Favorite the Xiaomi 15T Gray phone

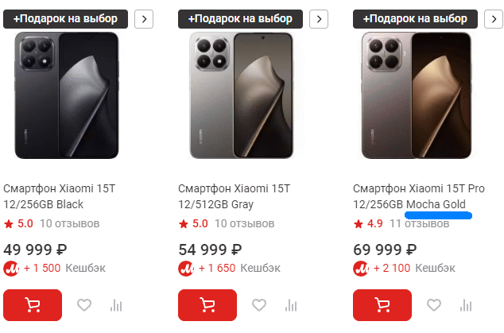pos(258,305)
